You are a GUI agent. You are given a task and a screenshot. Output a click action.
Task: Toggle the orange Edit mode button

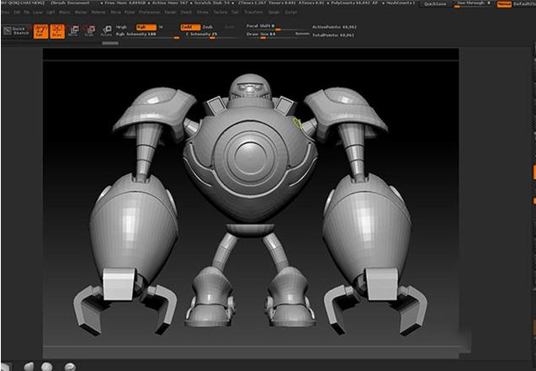click(x=40, y=31)
